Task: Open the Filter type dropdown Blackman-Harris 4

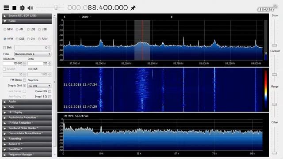Action: click(33, 54)
